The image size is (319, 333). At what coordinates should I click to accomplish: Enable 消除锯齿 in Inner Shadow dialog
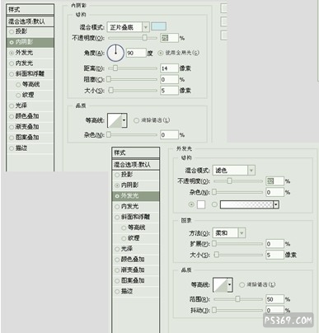point(136,120)
